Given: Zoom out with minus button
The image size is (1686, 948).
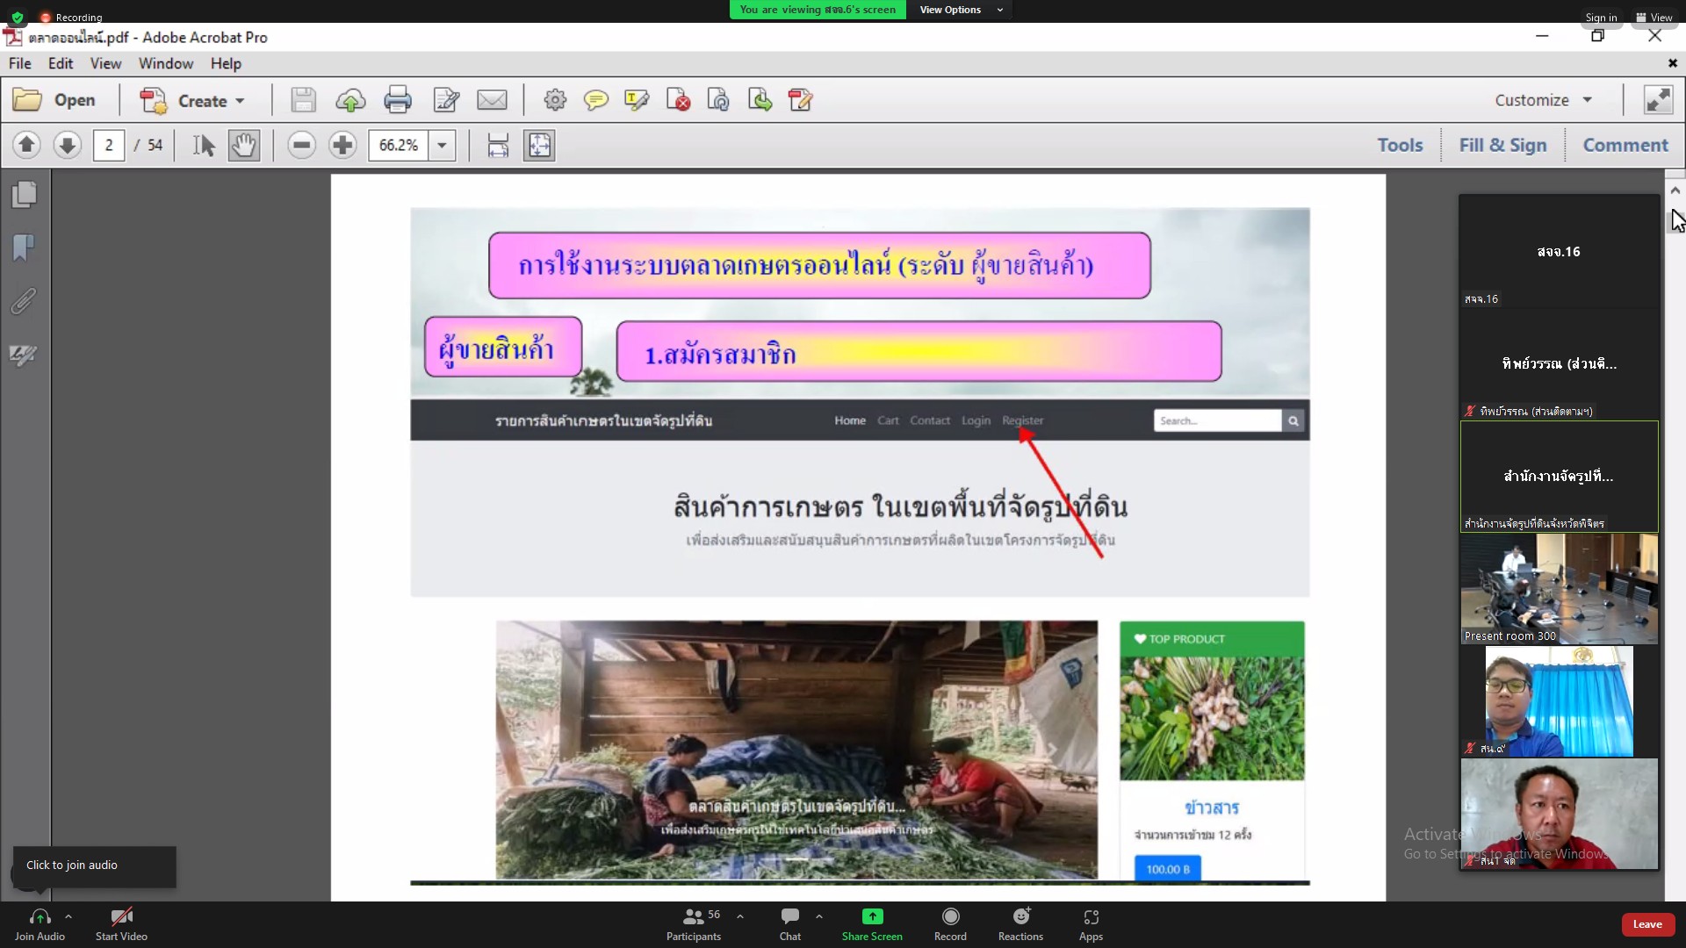Looking at the screenshot, I should [301, 145].
